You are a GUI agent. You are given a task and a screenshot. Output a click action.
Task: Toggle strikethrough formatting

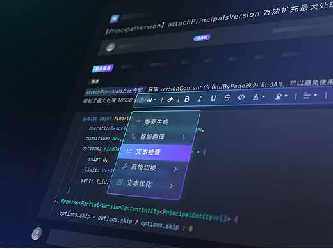[227, 98]
